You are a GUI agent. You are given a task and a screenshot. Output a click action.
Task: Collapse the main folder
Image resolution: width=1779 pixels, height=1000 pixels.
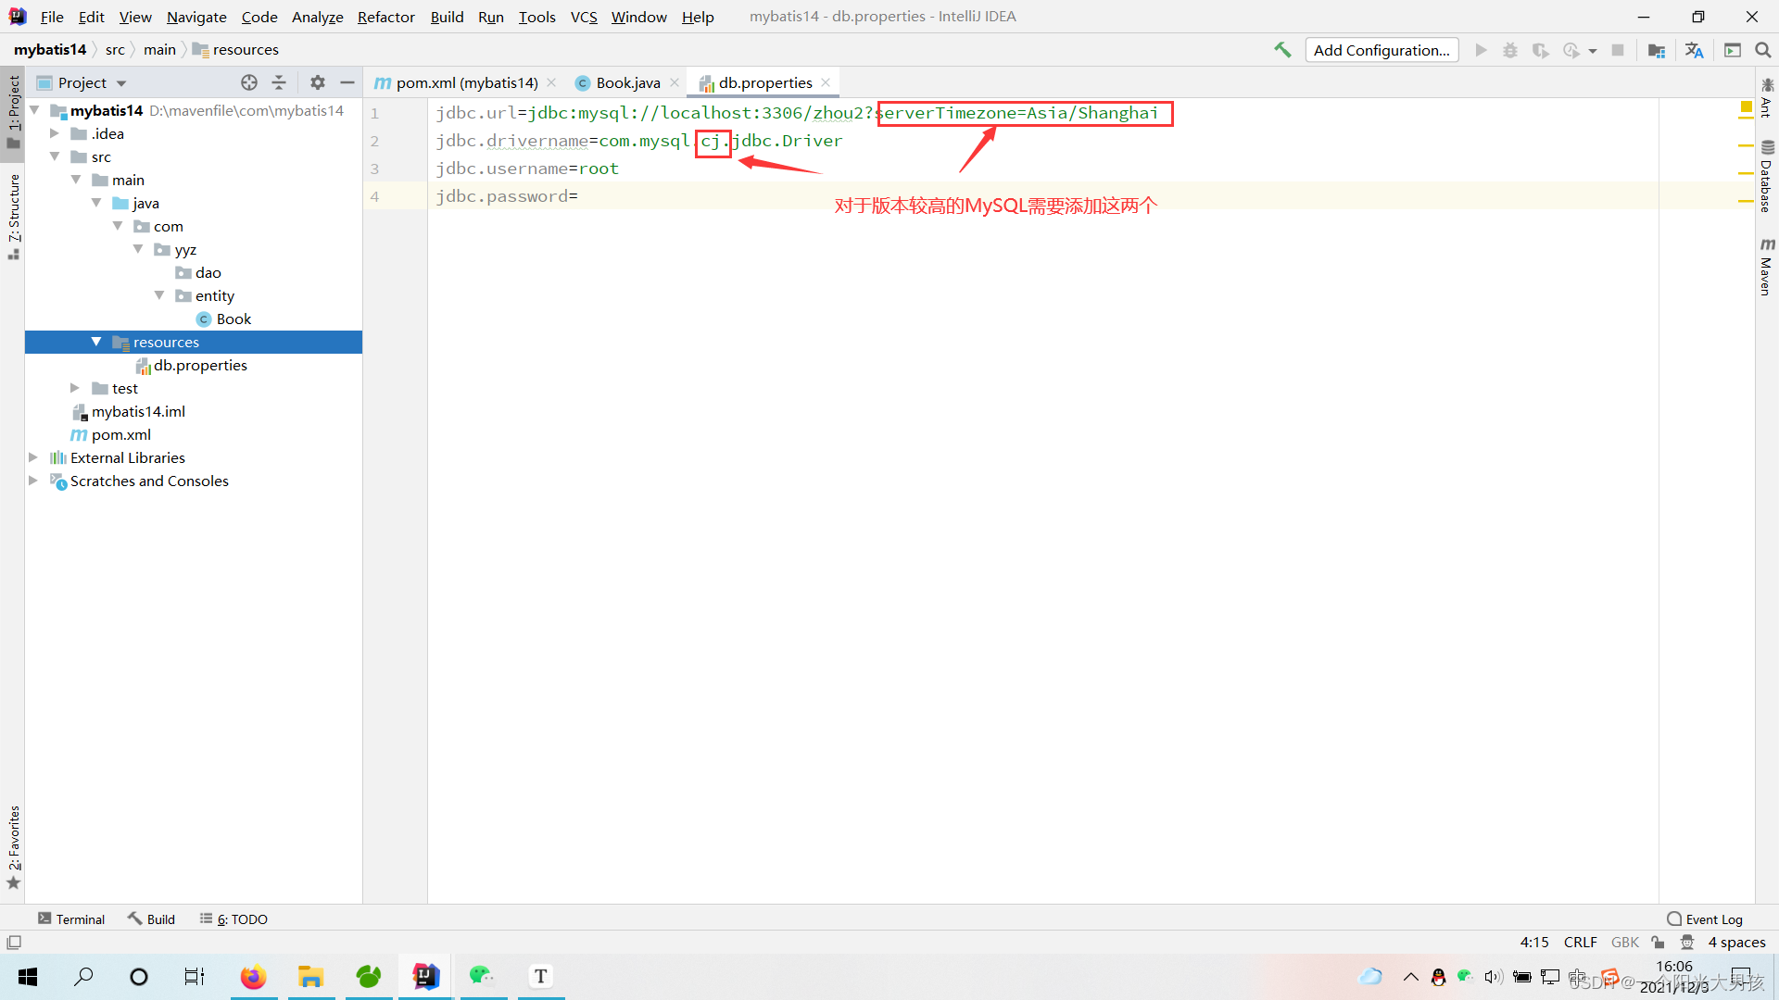pyautogui.click(x=76, y=180)
